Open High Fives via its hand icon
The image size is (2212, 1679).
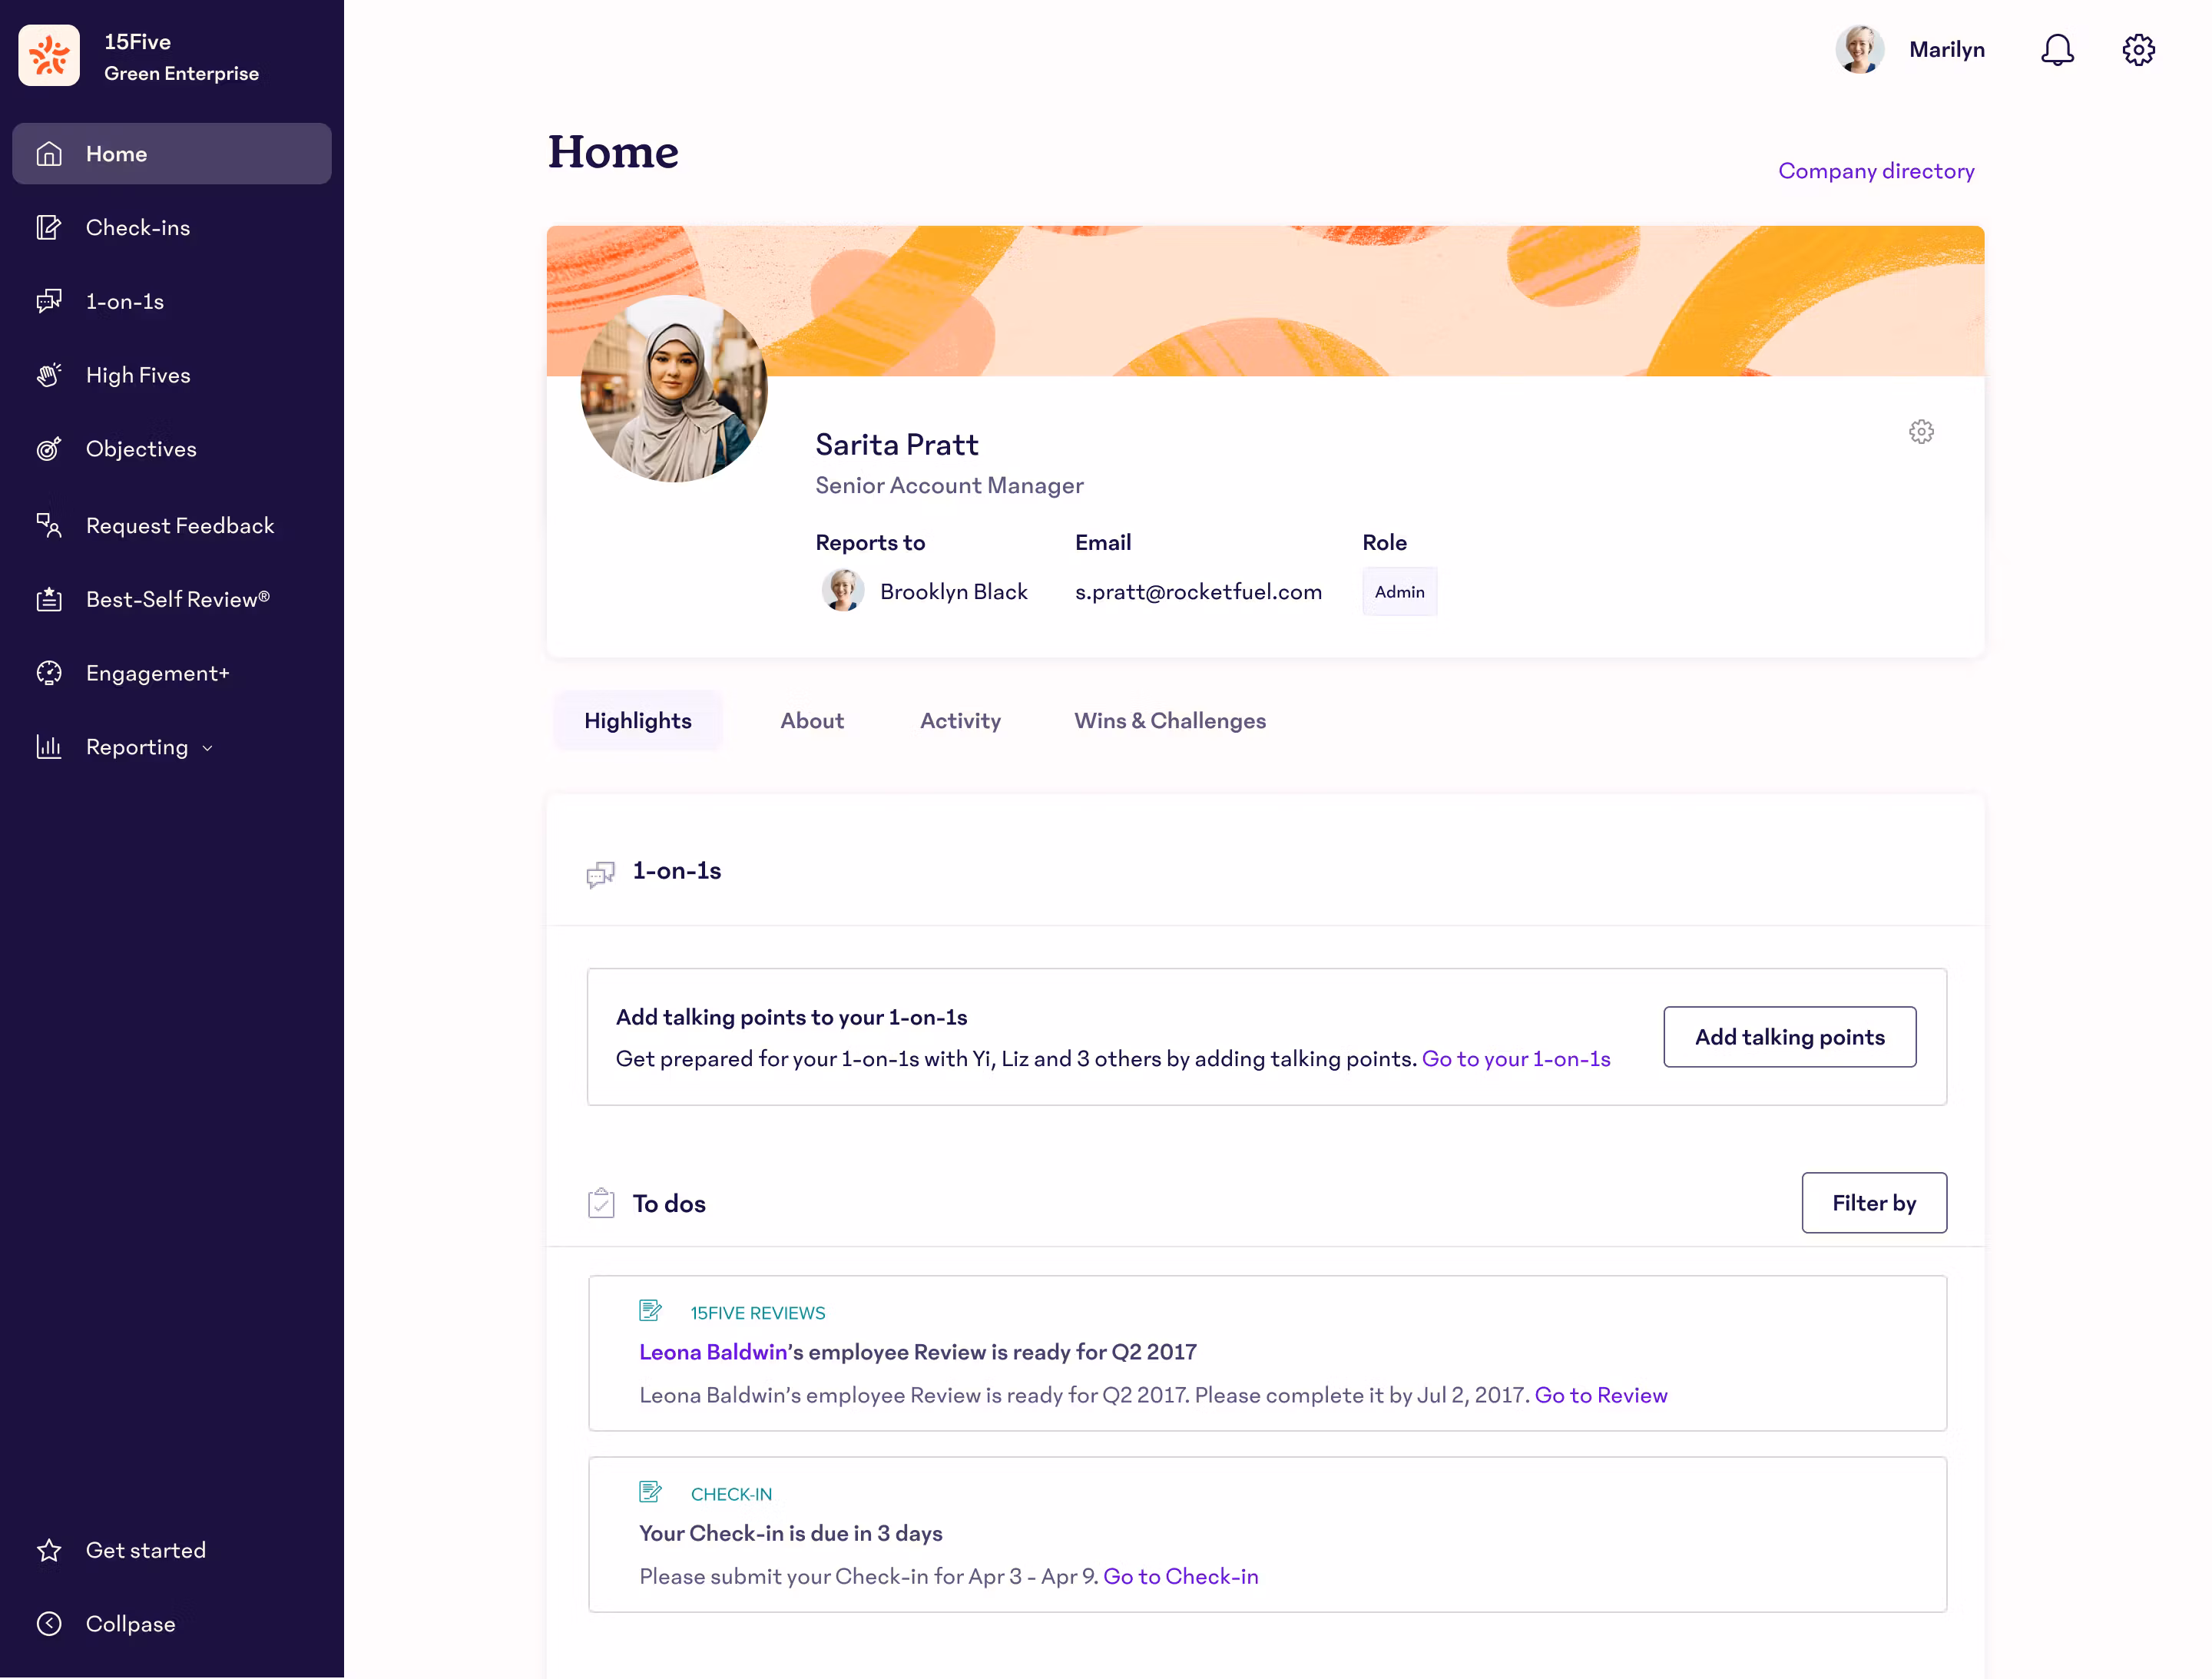pos(49,374)
